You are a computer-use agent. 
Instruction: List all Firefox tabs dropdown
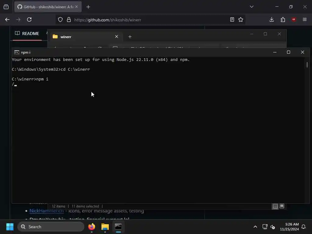coord(251,7)
